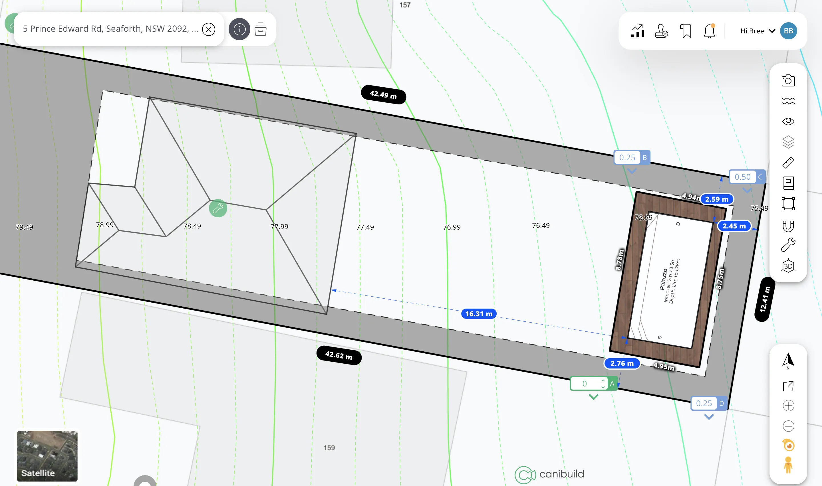Clear the address search with X button
Image resolution: width=822 pixels, height=486 pixels.
[208, 29]
